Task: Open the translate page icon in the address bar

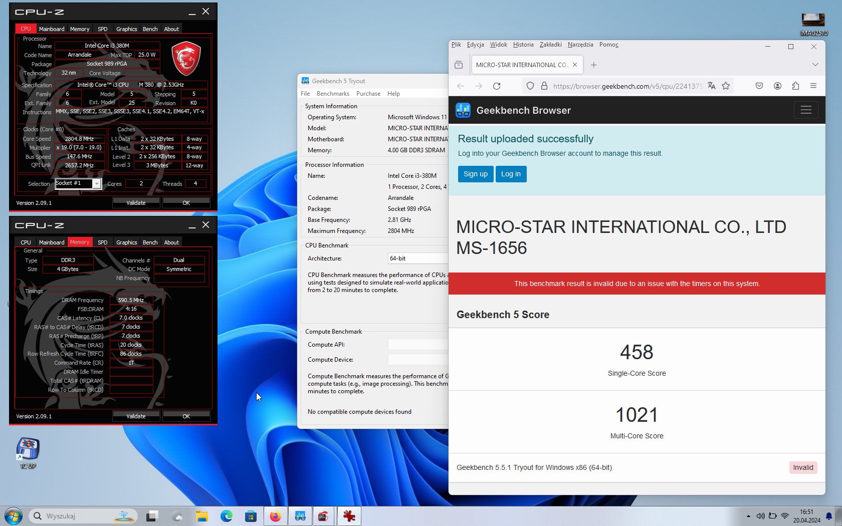Action: point(711,86)
